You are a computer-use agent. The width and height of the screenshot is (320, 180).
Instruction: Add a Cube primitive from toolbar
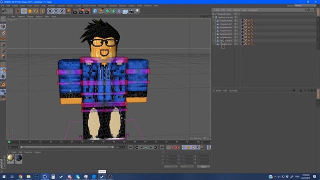click(x=95, y=11)
